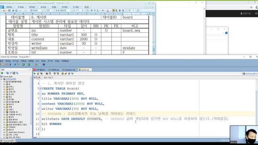Open SQL History icon in worksheet toolbar

[x=69, y=73]
